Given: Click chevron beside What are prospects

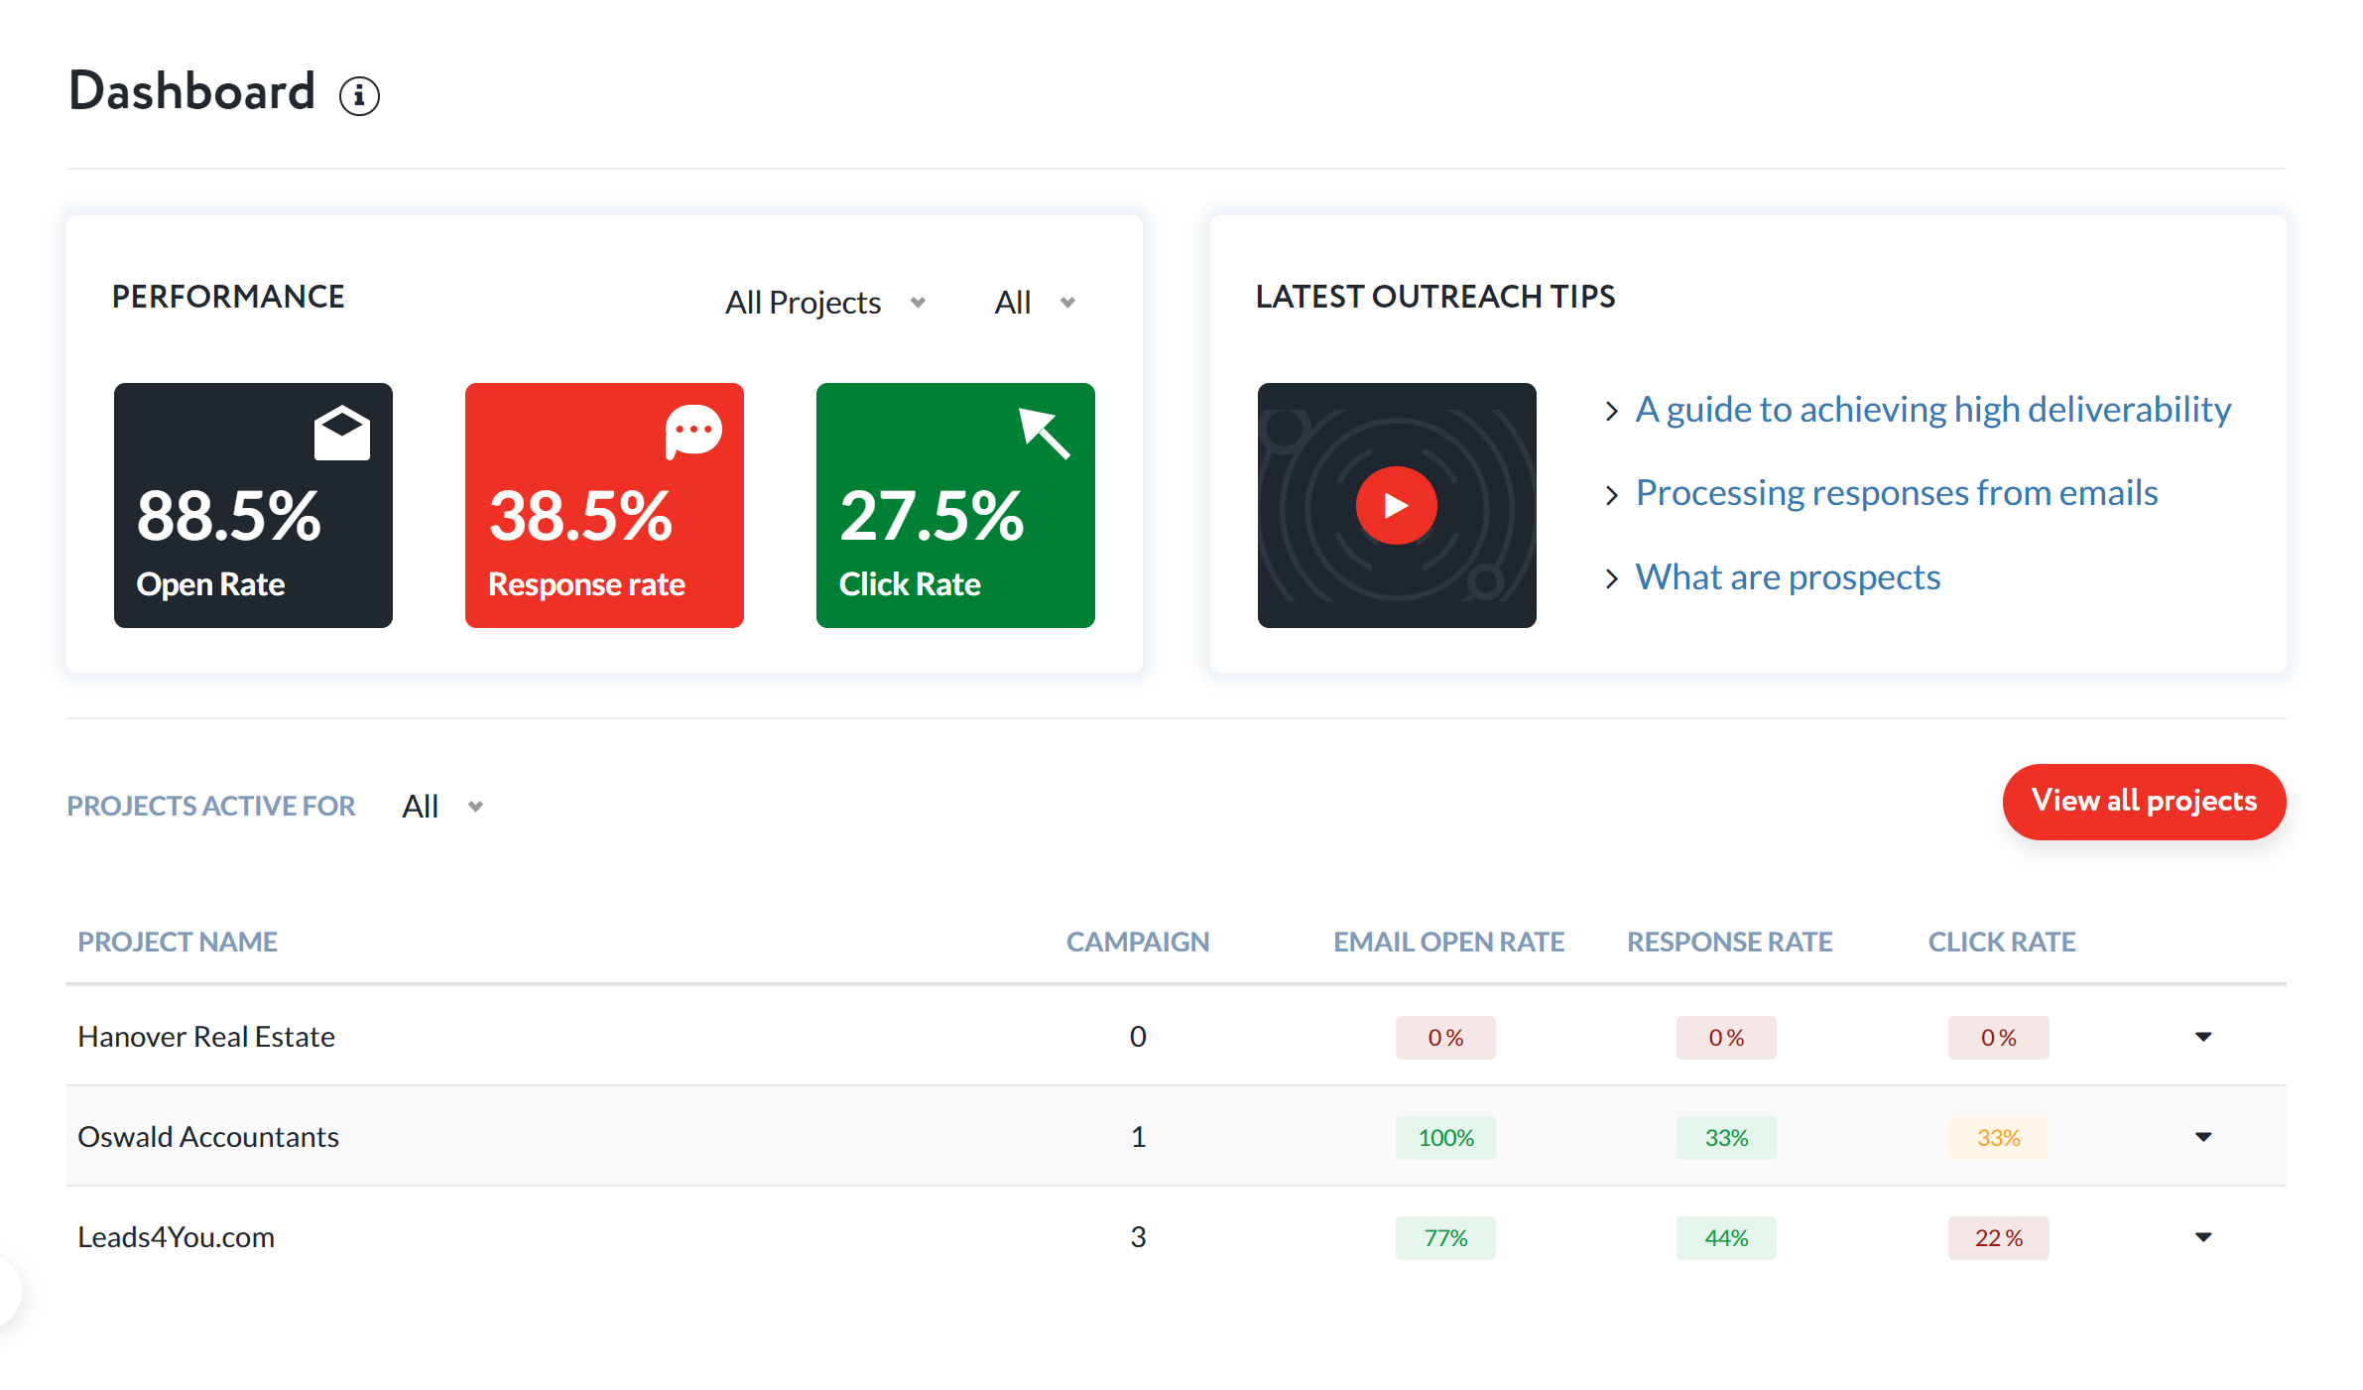Looking at the screenshot, I should 1612,578.
